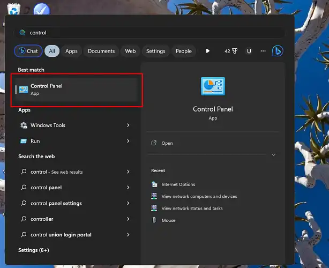Expand Windows Tools result chevron

(x=128, y=125)
